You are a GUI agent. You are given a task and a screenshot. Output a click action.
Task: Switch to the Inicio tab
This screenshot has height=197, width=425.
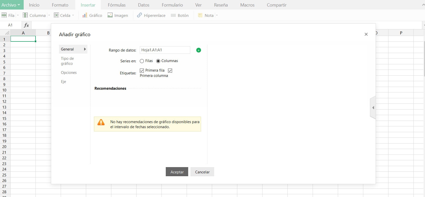pos(34,5)
